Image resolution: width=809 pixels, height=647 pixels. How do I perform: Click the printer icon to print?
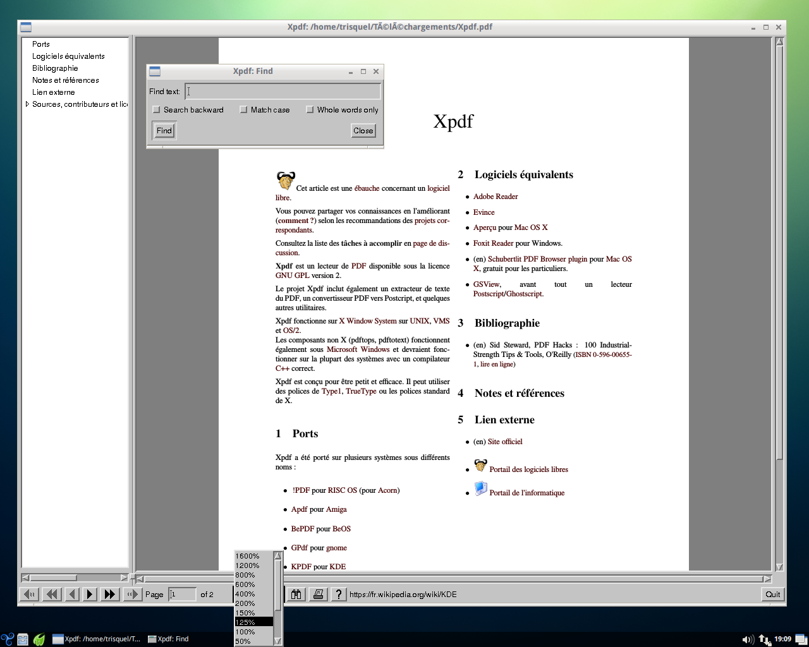(x=318, y=594)
